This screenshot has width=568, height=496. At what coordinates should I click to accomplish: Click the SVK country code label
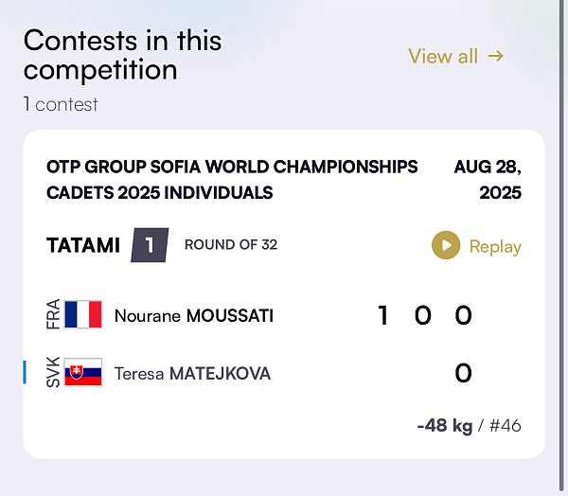pyautogui.click(x=53, y=372)
